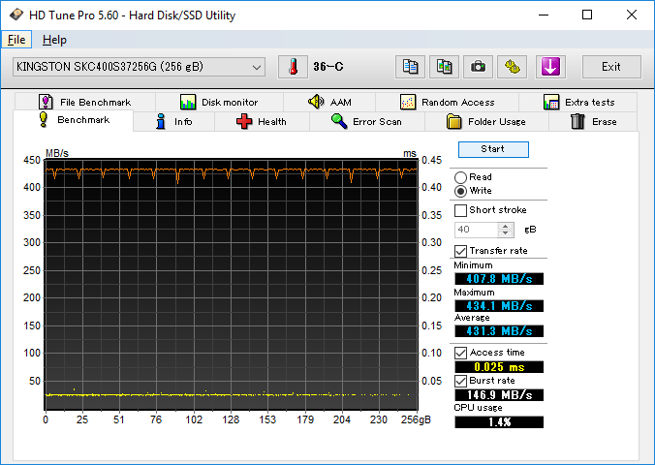
Task: Click the copy screenshot to clipboard icon
Action: click(444, 67)
